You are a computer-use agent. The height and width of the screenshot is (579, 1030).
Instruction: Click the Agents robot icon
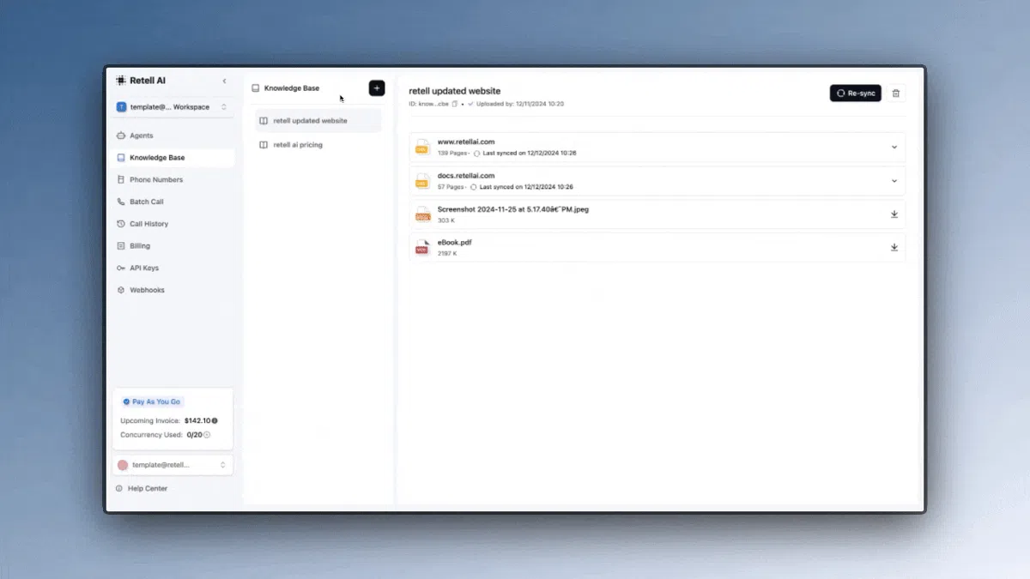coord(121,136)
